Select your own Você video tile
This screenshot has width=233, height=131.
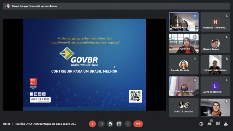click(215, 107)
